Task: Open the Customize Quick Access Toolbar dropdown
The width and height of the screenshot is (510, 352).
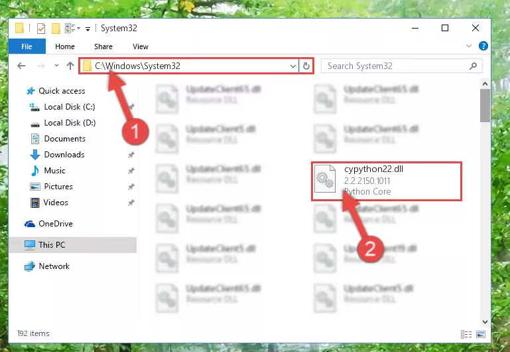Action: [x=88, y=29]
